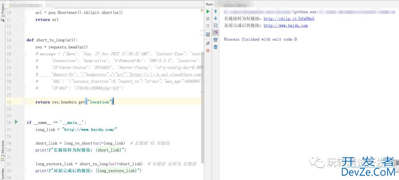The width and height of the screenshot is (399, 180).
Task: Collapse the short_to_long function fold marker
Action: [25, 40]
